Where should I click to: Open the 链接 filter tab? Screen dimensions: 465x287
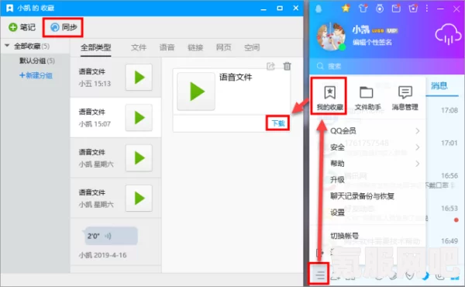(195, 47)
